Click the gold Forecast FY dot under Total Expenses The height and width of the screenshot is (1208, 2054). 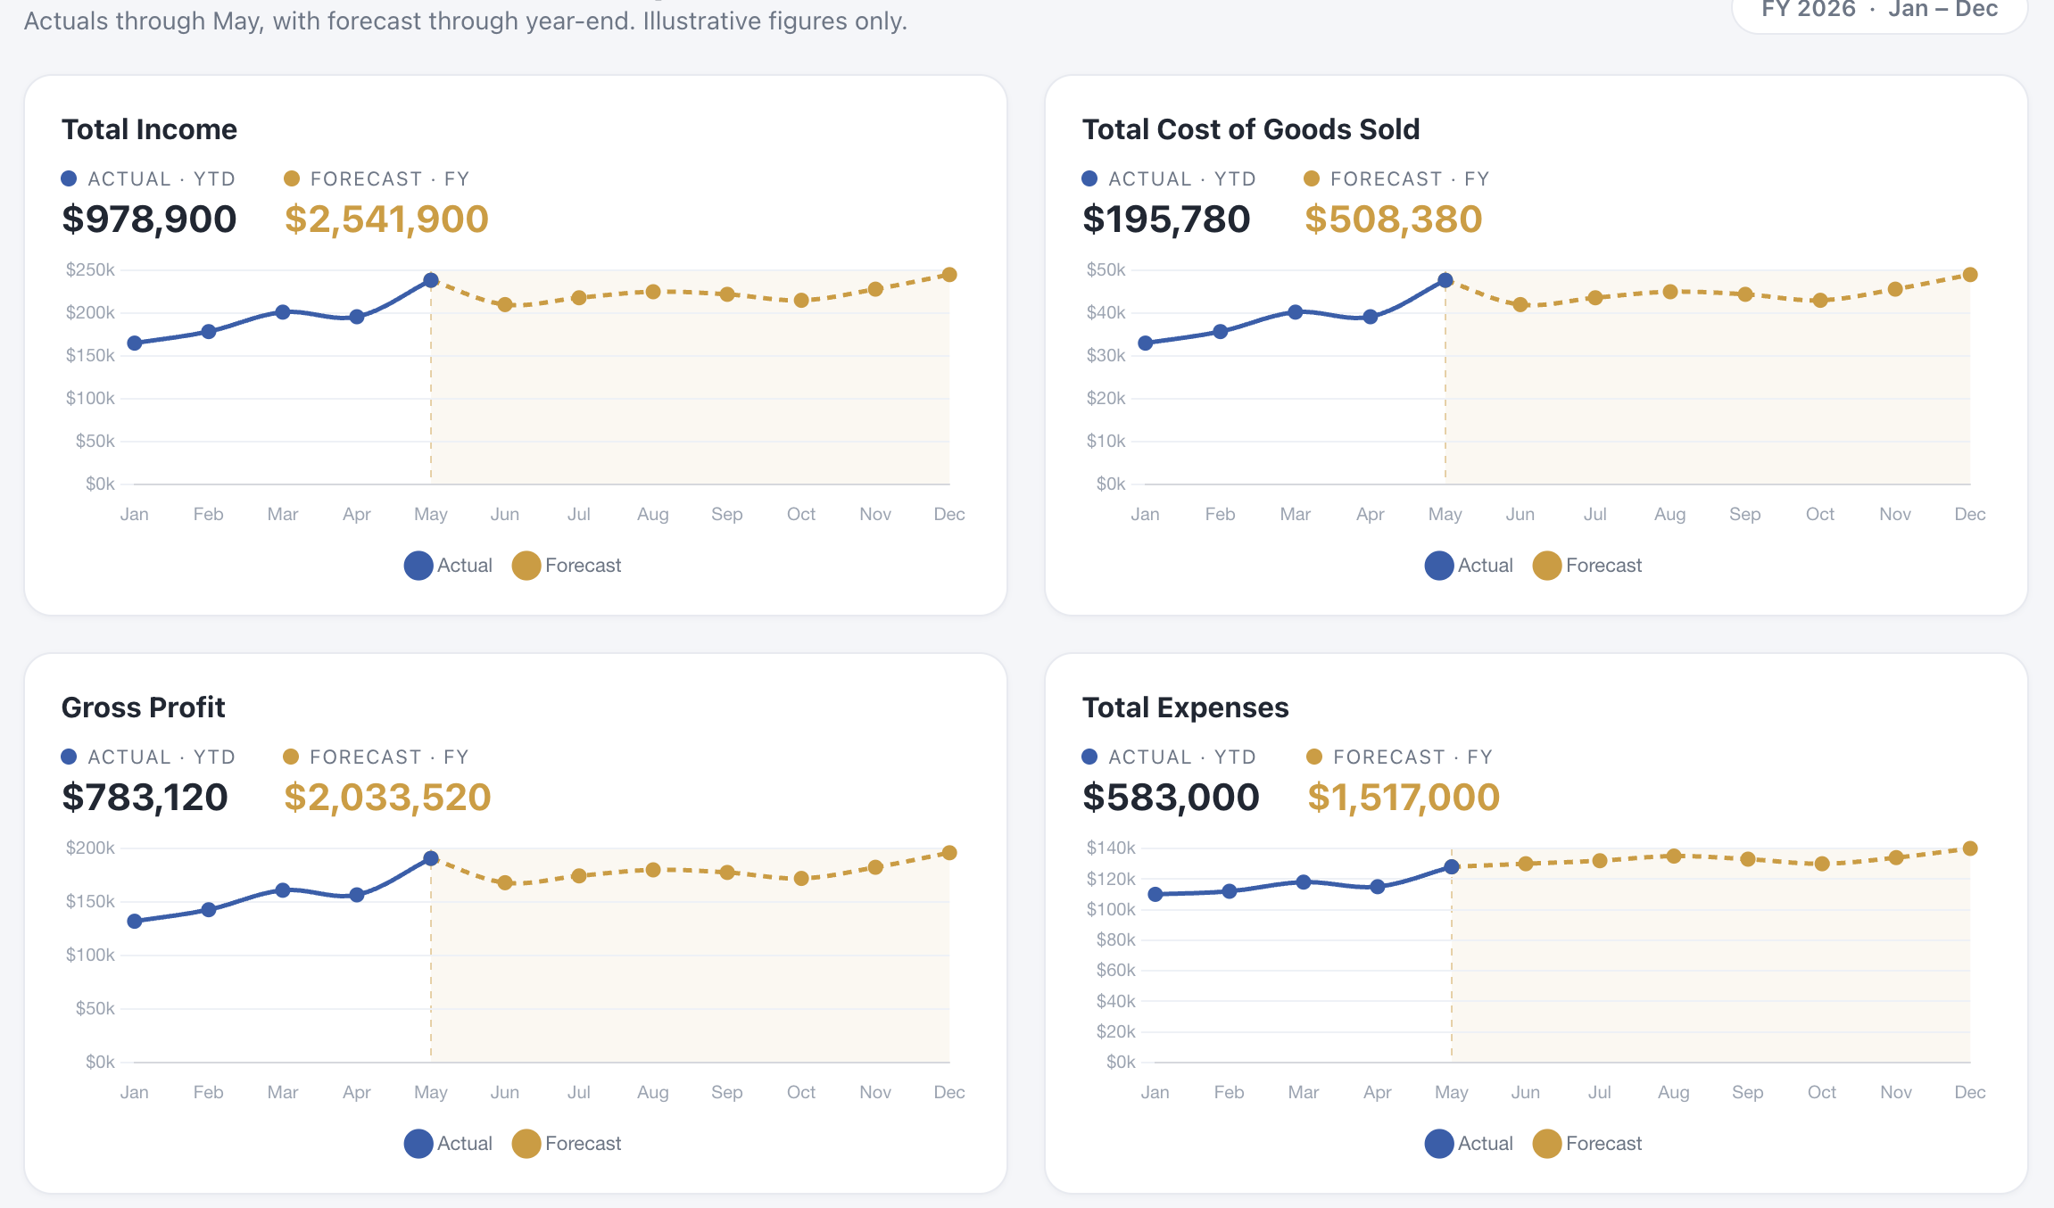pos(1313,757)
